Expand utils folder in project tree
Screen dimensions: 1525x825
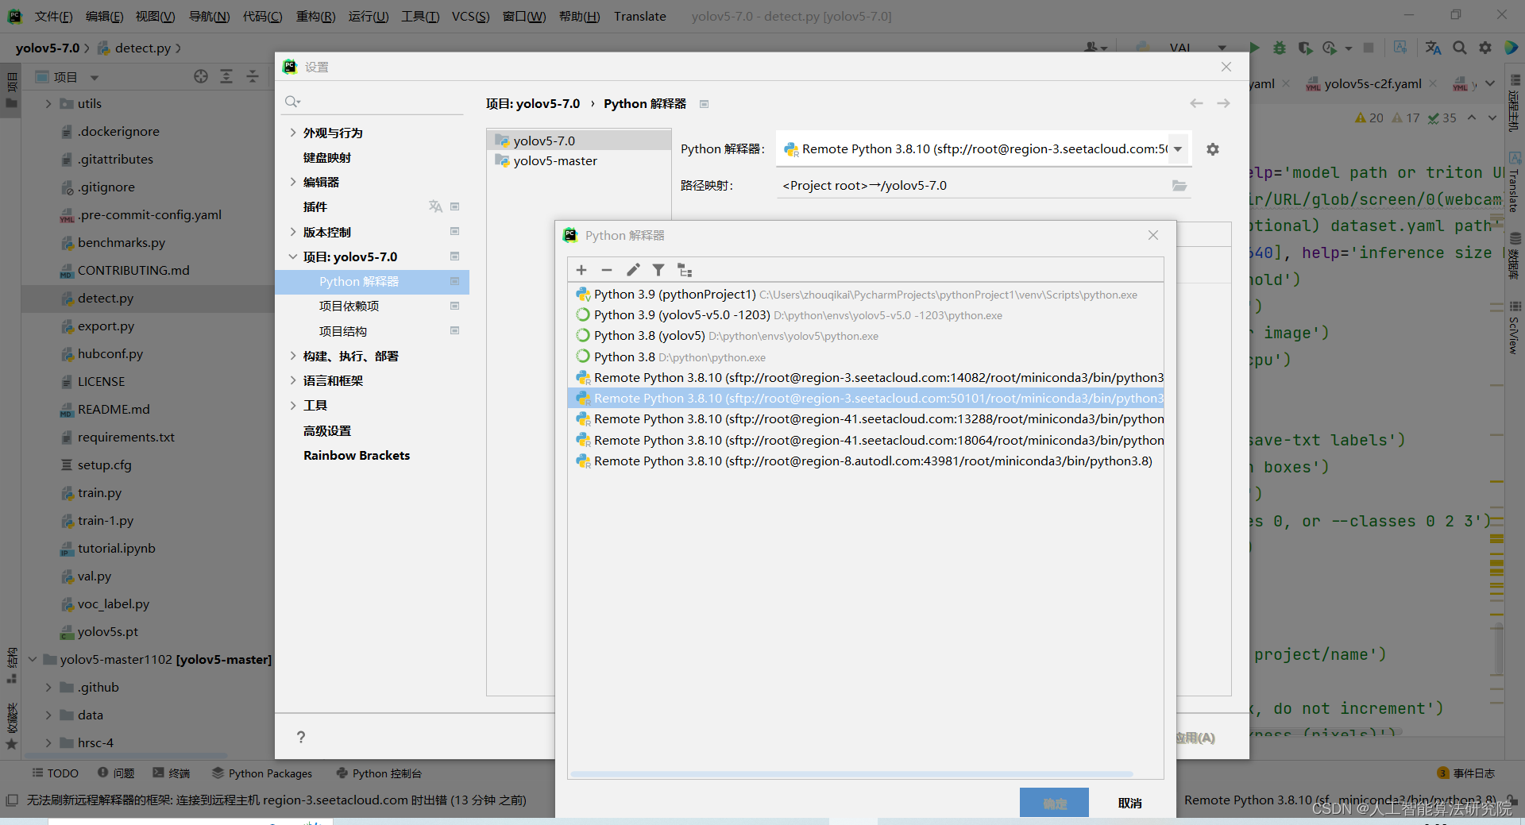[48, 104]
